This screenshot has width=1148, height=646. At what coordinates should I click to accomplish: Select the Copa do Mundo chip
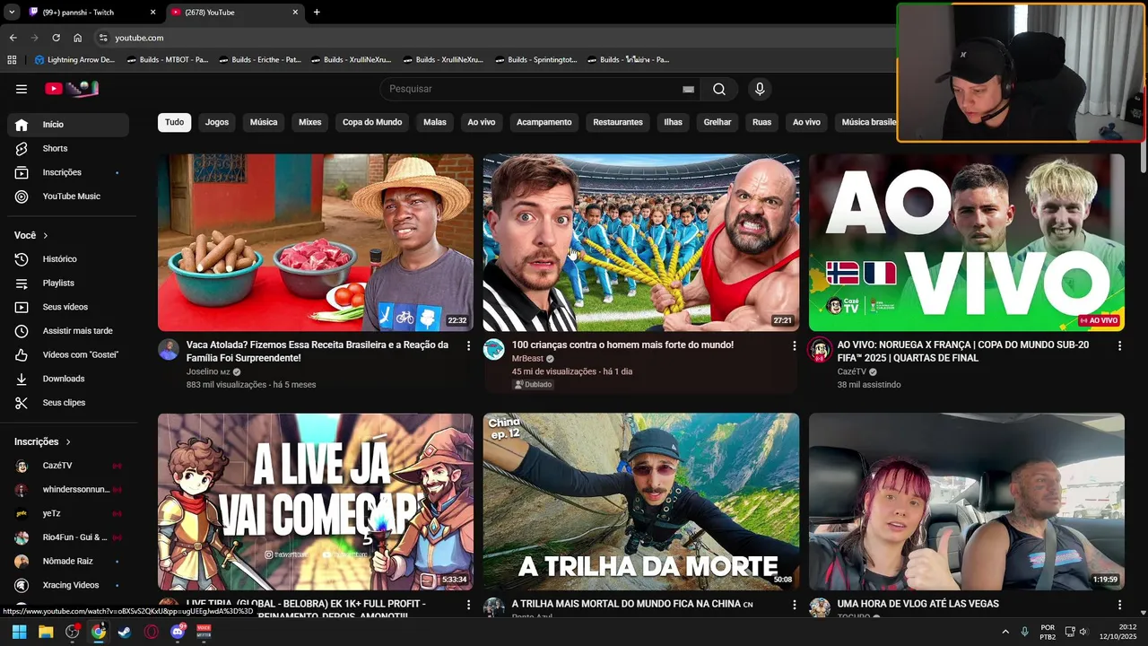[372, 122]
